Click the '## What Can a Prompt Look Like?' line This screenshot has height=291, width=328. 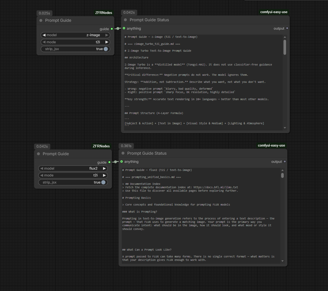[147, 250]
